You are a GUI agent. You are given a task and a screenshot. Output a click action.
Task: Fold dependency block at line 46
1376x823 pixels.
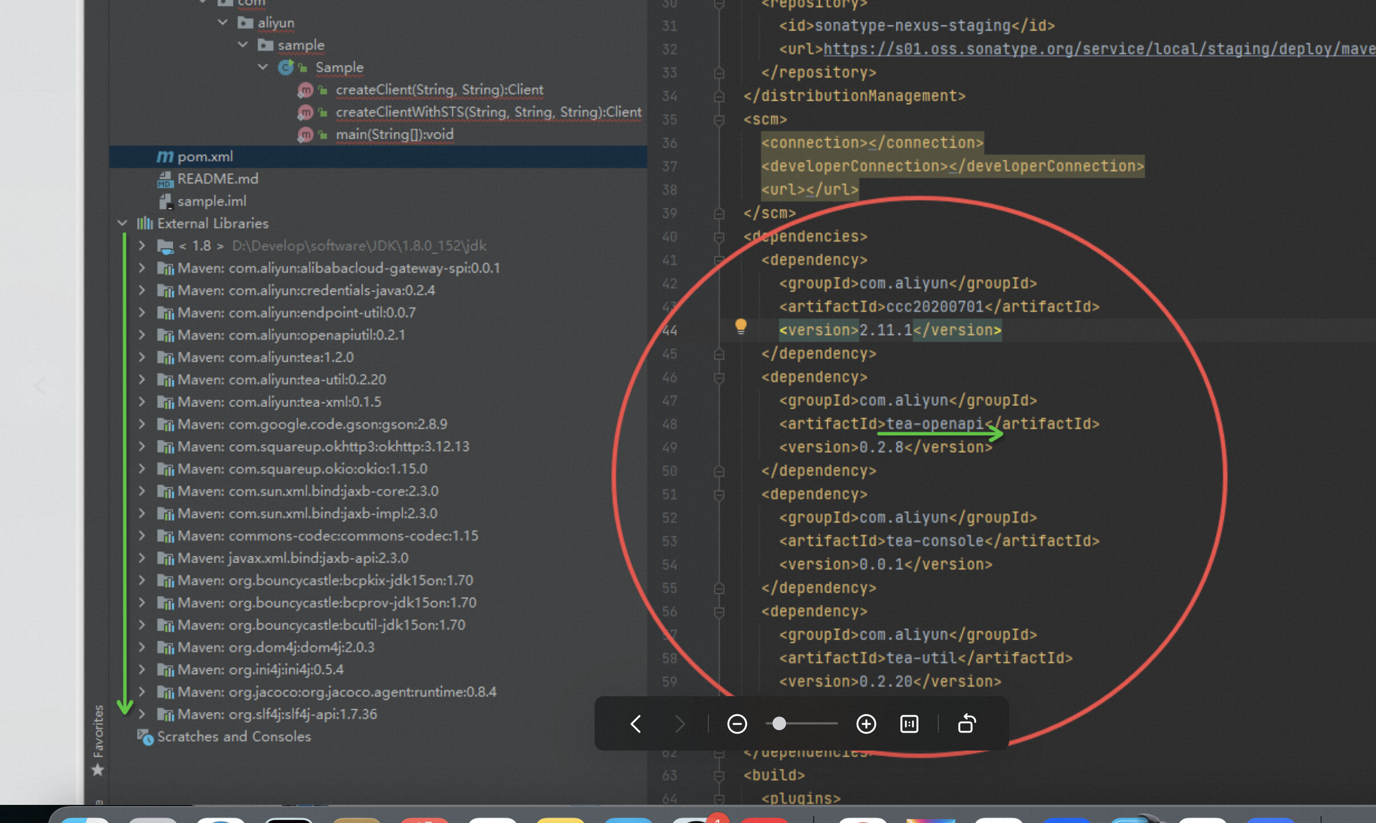click(719, 378)
